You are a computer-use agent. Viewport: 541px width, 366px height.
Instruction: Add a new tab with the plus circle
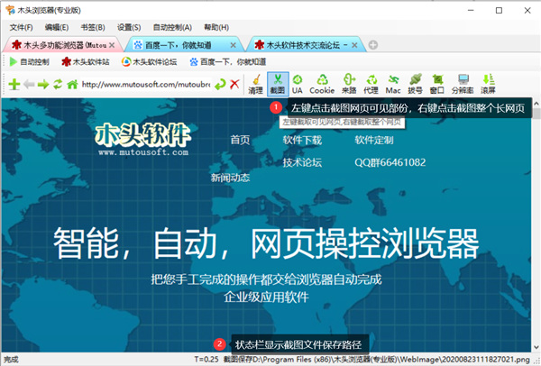click(373, 45)
